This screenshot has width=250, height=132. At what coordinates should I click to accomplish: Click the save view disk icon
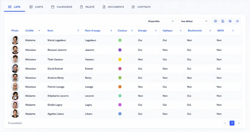coord(223,21)
